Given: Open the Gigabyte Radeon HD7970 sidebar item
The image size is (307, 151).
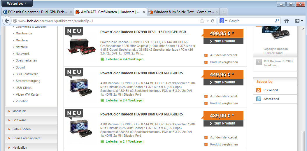Looking at the screenshot, I should 276,51.
